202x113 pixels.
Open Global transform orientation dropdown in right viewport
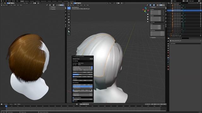point(110,3)
